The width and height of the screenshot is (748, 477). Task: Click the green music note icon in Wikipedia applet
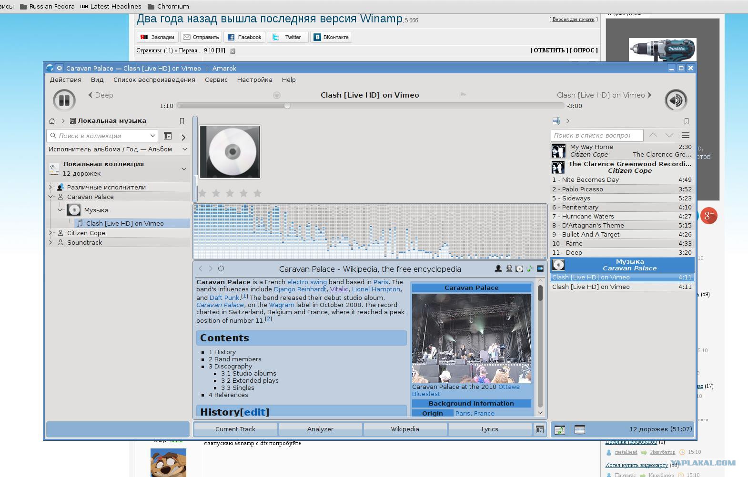pos(529,268)
